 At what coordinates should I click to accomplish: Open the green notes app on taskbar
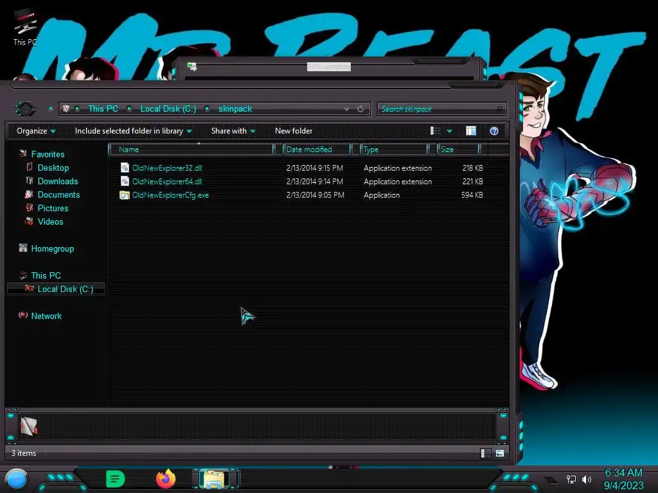(115, 479)
